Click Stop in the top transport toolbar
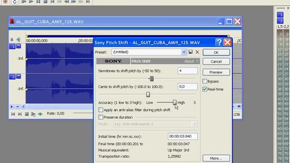 coord(45,2)
